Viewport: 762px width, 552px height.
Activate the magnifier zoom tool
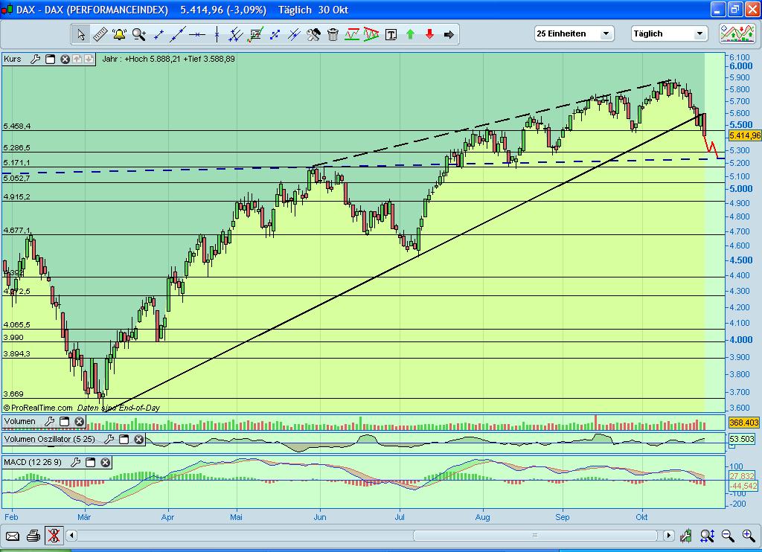(139, 34)
